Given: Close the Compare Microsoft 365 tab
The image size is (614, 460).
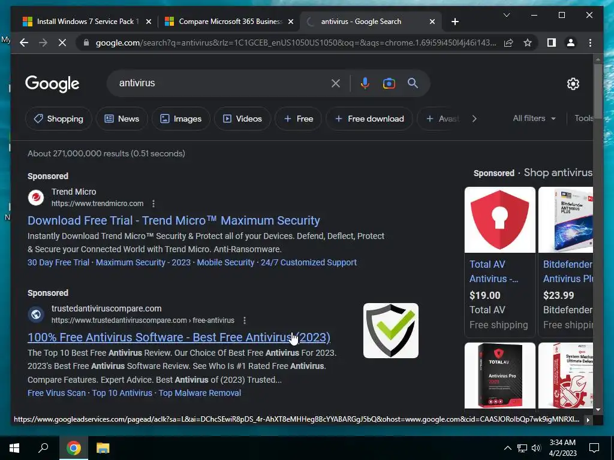Looking at the screenshot, I should click(291, 22).
